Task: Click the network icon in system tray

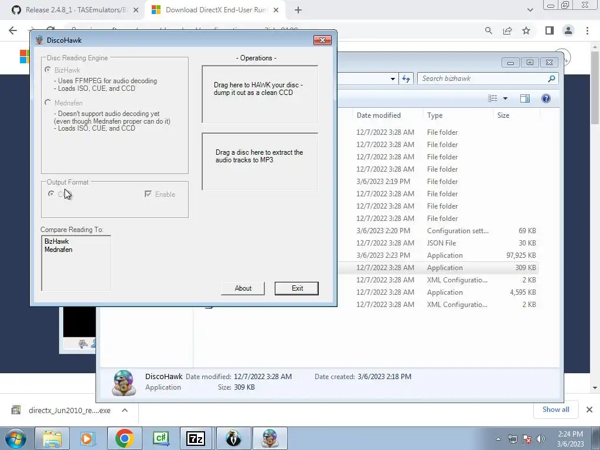Action: tap(512, 439)
